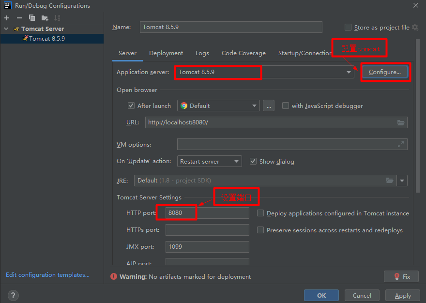The image size is (426, 303).
Task: Click the Name input field
Action: 231,27
